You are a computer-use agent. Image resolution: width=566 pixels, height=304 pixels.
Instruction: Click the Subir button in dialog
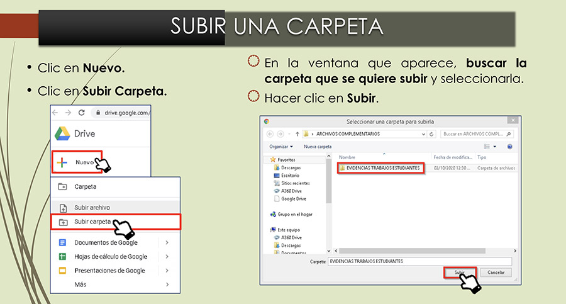(460, 273)
